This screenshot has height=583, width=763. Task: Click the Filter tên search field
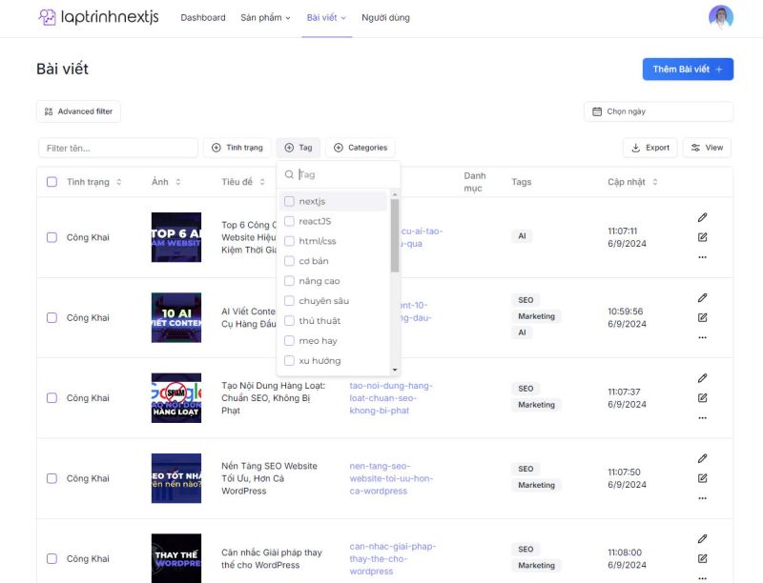tap(117, 148)
